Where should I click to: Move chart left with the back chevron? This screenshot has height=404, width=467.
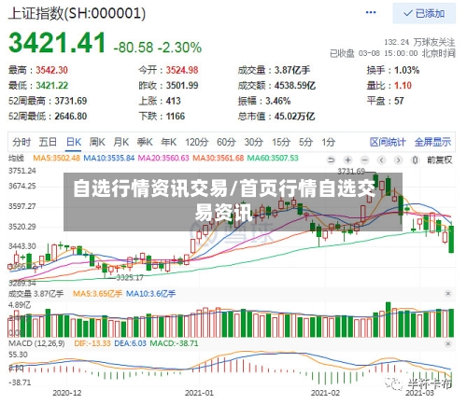coord(381,160)
